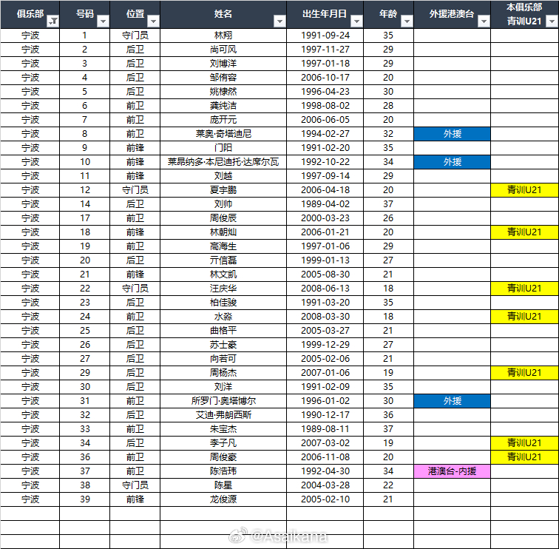This screenshot has height=549, width=559.
Task: Open the 位置 column filter dropdown
Action: coord(153,21)
